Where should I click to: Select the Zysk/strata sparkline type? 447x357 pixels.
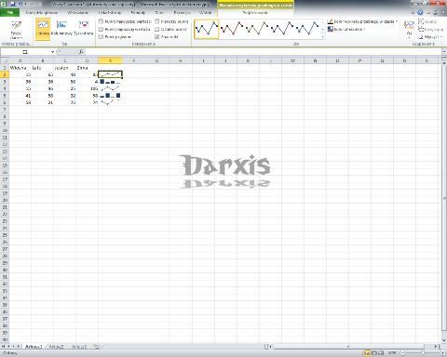point(84,29)
